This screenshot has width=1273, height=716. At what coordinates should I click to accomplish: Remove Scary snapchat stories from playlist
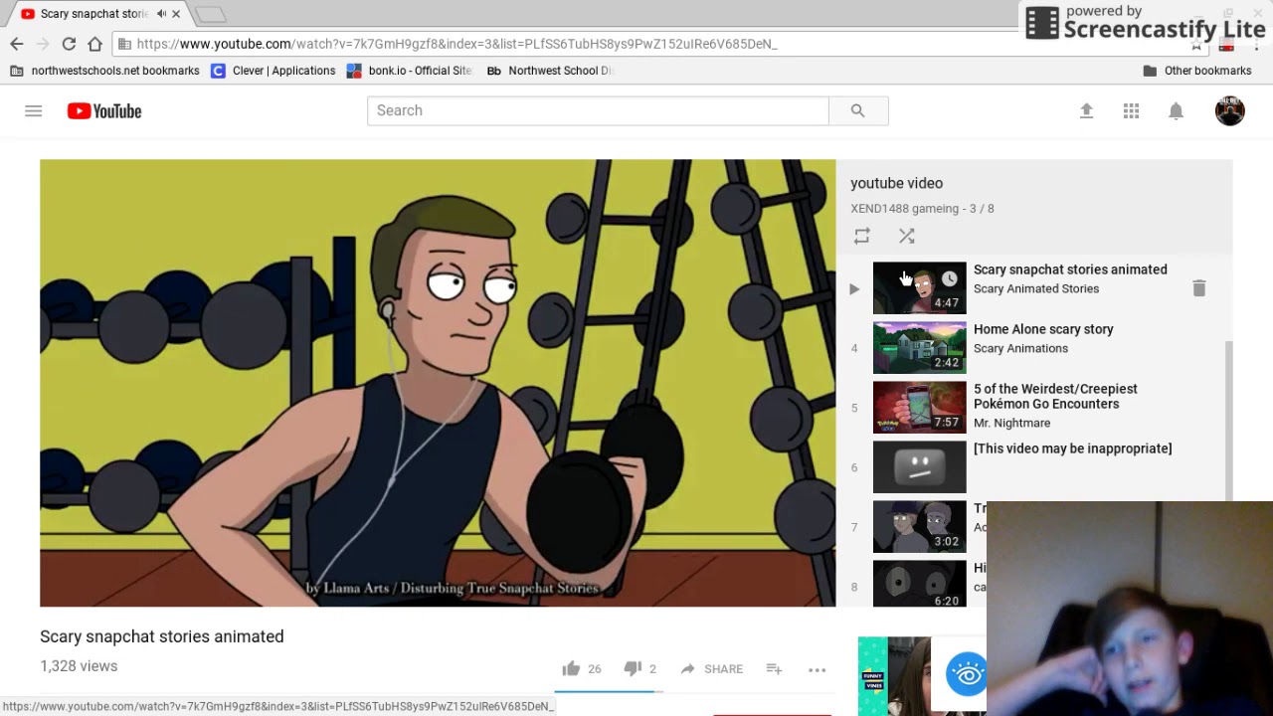click(x=1198, y=288)
